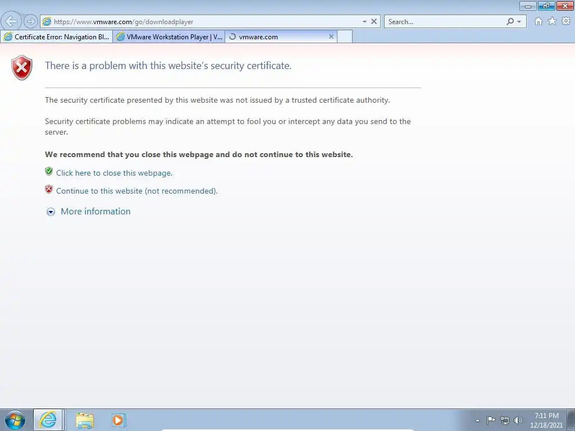The image size is (575, 431).
Task: Stop page loading with the X button
Action: click(373, 22)
